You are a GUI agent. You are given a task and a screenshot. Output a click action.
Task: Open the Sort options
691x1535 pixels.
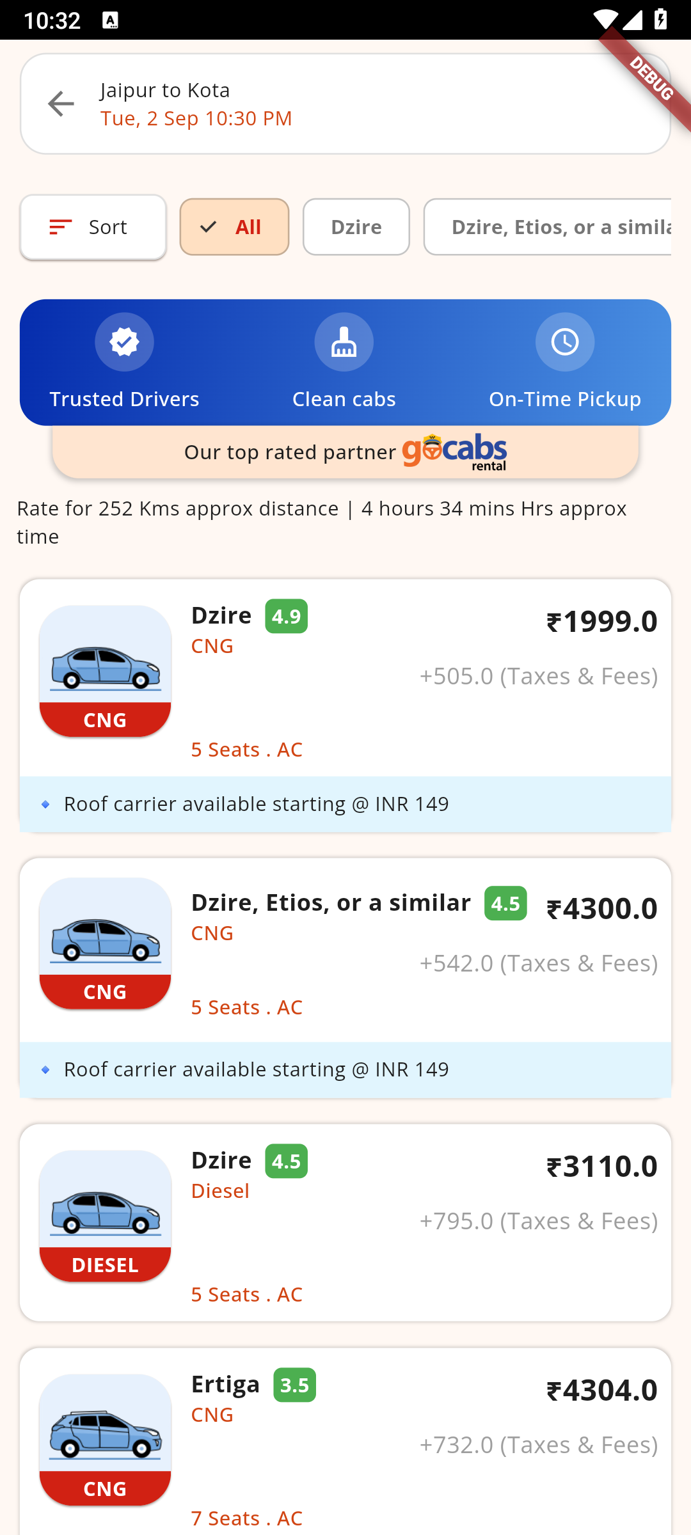tap(93, 227)
